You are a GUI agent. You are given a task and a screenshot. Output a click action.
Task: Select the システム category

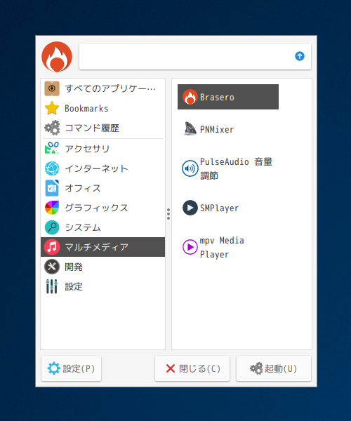point(103,227)
